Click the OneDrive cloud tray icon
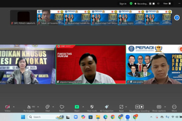182x121 pixels. [162, 117]
